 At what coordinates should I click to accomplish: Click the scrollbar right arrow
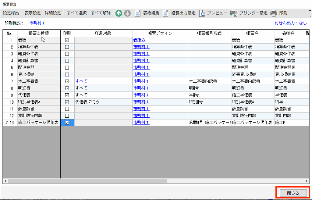[x=307, y=181]
